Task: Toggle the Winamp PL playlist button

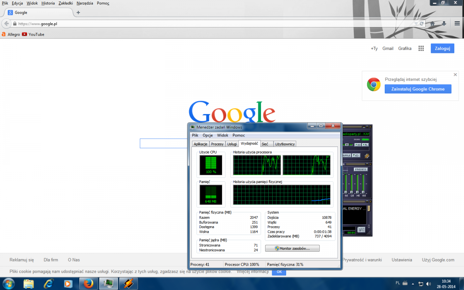Action: point(365,145)
